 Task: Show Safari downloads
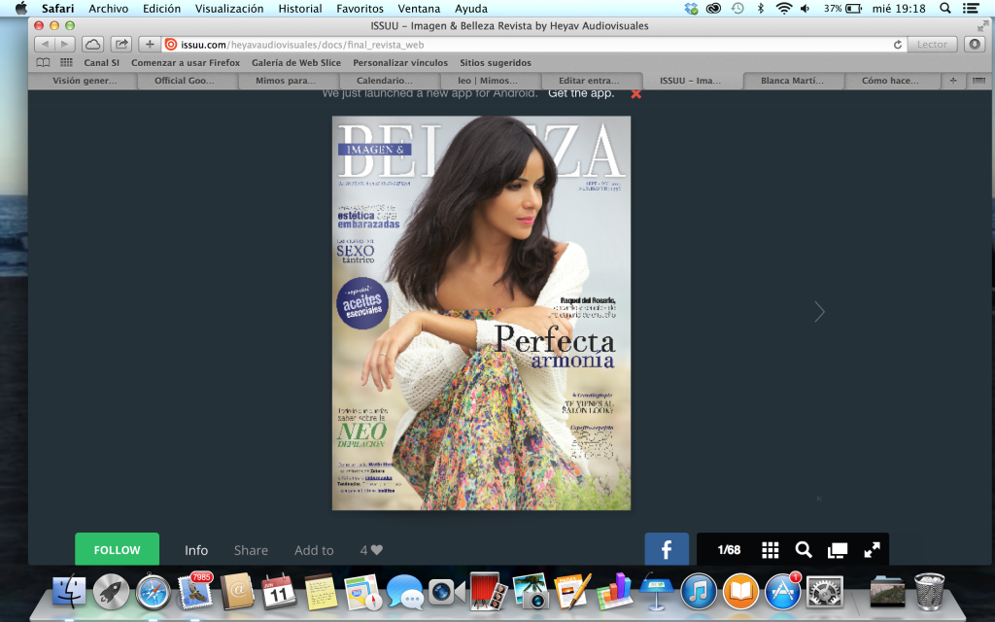[x=975, y=45]
